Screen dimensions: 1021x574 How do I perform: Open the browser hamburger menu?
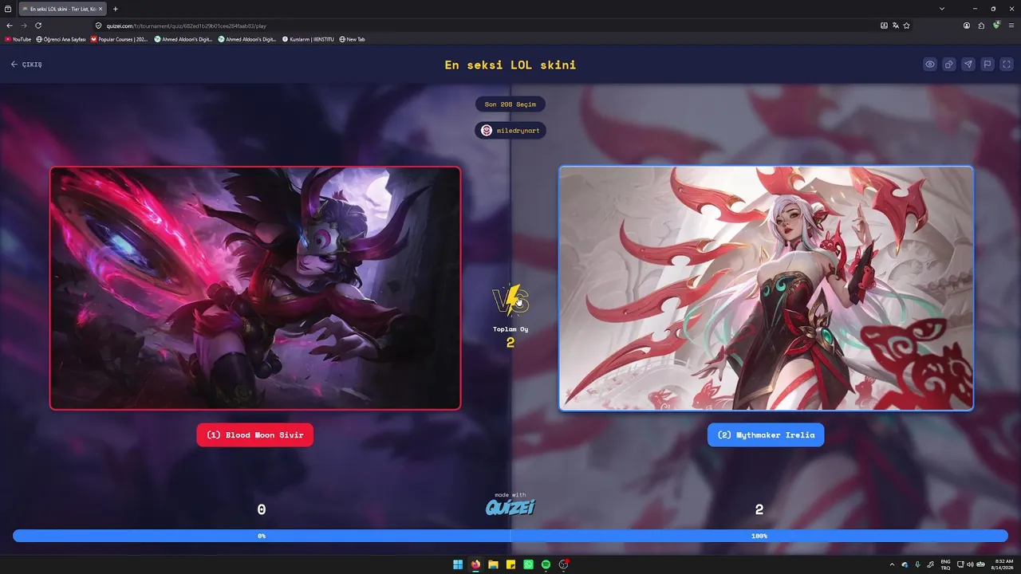click(x=1011, y=26)
